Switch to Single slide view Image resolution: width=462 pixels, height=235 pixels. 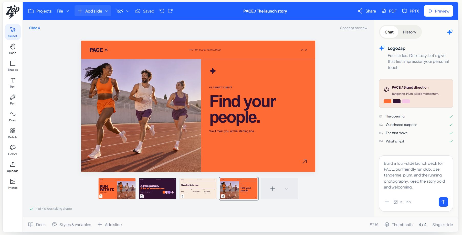443,225
